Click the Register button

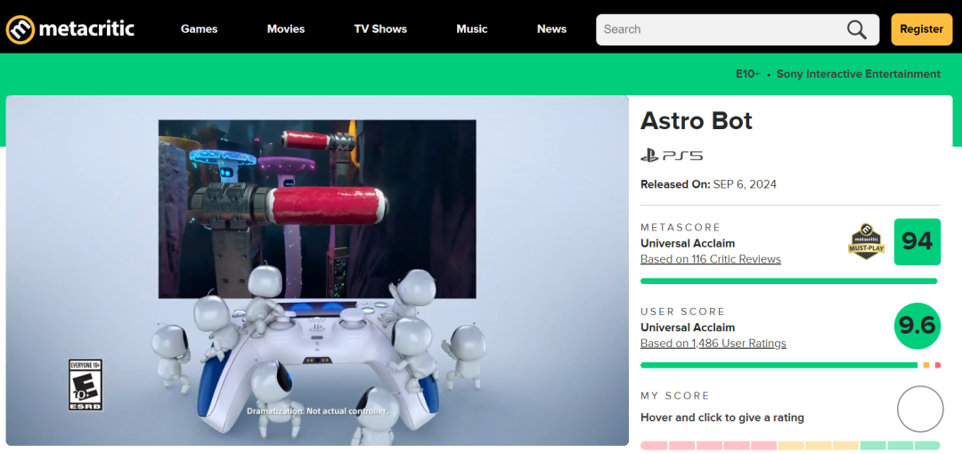922,29
